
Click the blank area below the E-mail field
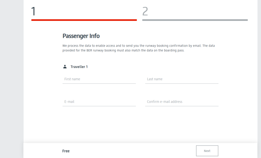coord(99,123)
